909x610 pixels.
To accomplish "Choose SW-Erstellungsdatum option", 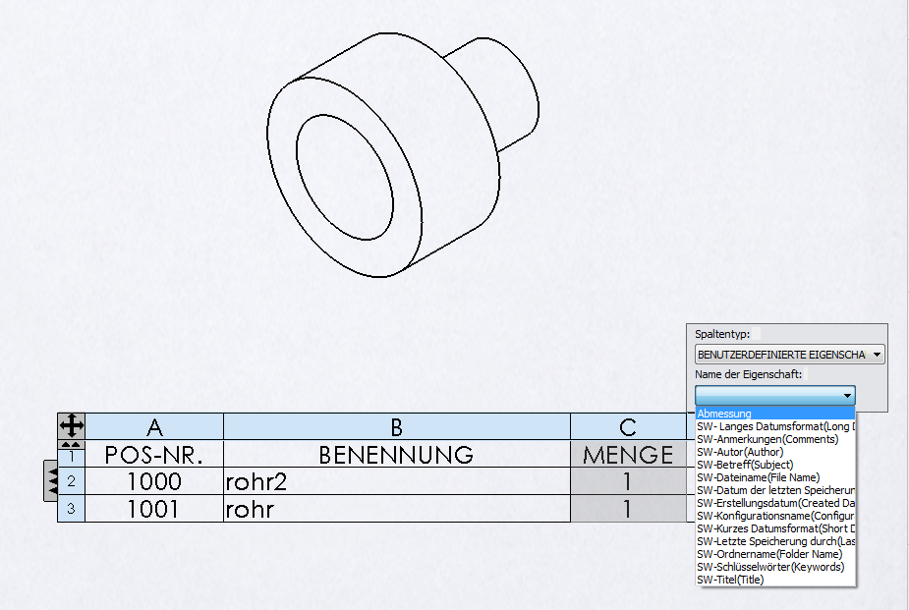I will point(775,503).
